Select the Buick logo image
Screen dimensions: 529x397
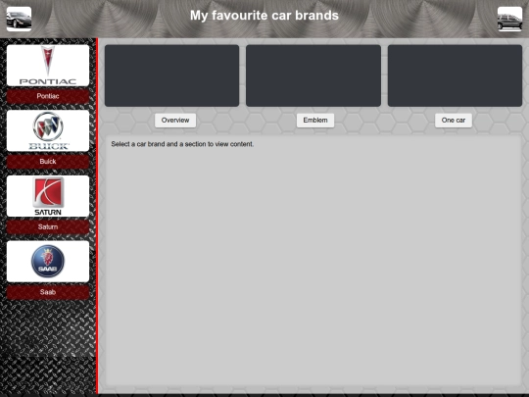[48, 130]
